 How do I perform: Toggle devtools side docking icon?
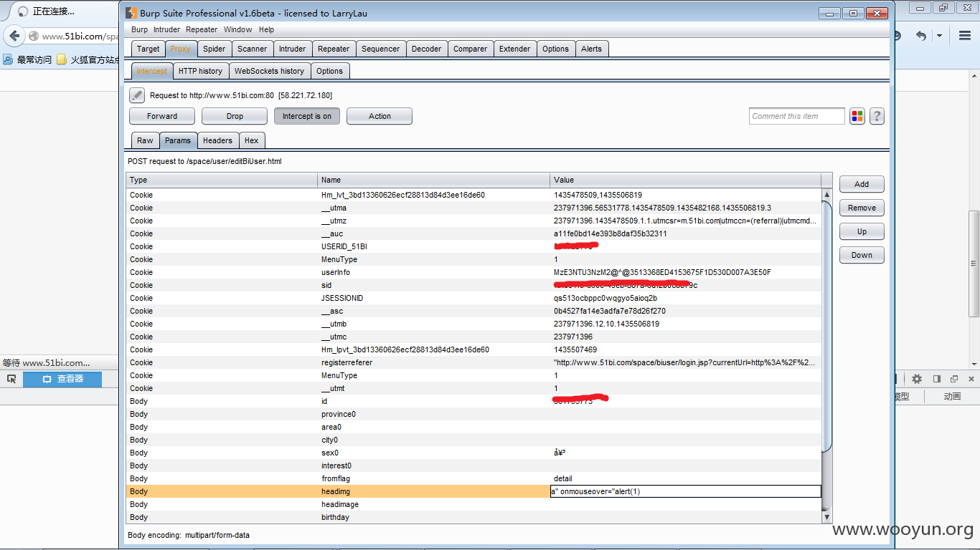coord(936,379)
